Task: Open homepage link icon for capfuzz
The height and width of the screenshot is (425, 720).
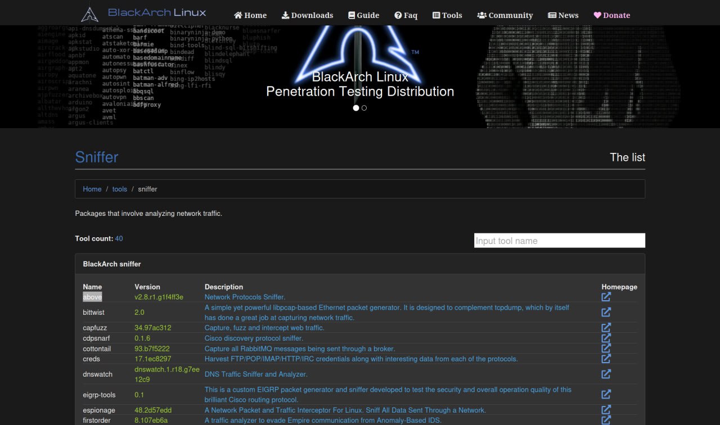Action: (606, 328)
